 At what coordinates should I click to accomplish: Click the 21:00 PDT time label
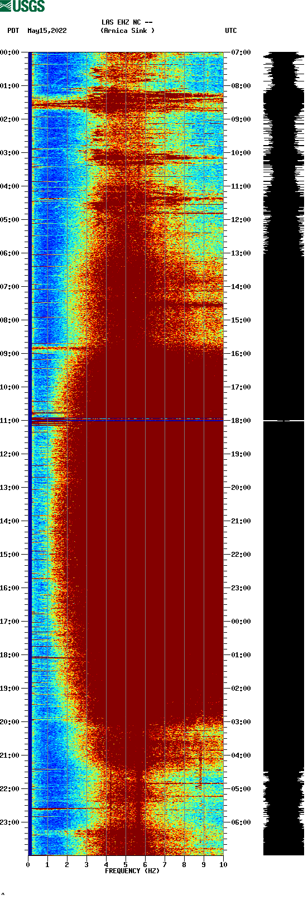point(10,755)
